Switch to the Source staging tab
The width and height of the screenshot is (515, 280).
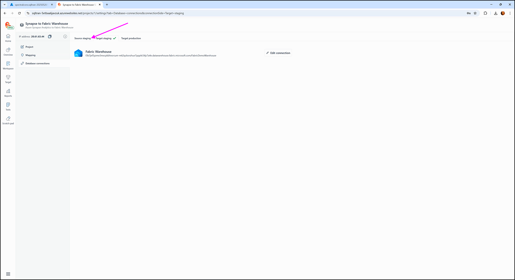pos(82,38)
